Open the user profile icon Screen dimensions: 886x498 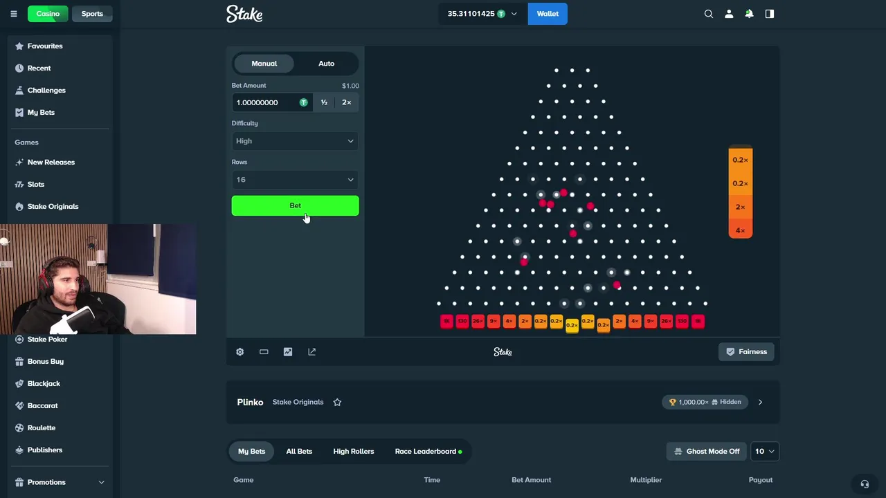[x=729, y=14]
